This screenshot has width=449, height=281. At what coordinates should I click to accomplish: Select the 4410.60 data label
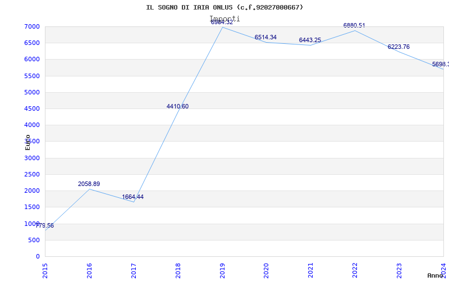tap(177, 106)
